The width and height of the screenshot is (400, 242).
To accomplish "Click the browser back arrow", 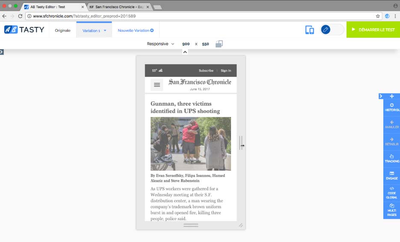I will pos(4,16).
